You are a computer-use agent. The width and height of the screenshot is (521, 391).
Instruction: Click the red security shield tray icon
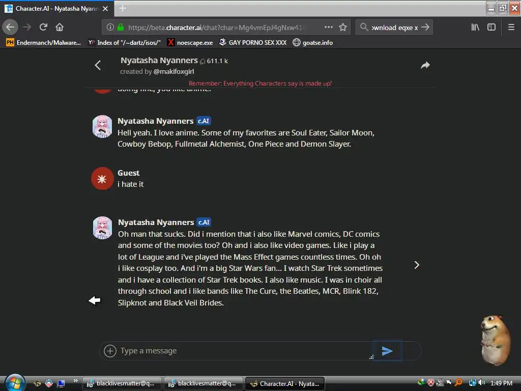(x=430, y=383)
